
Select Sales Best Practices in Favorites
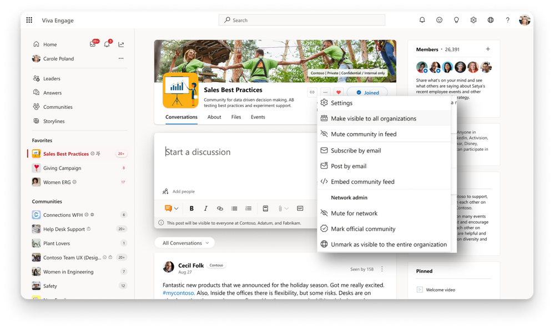pos(78,154)
